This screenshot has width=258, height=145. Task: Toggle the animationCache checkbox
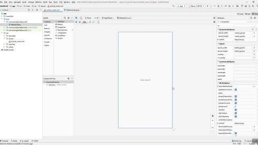coord(235,103)
